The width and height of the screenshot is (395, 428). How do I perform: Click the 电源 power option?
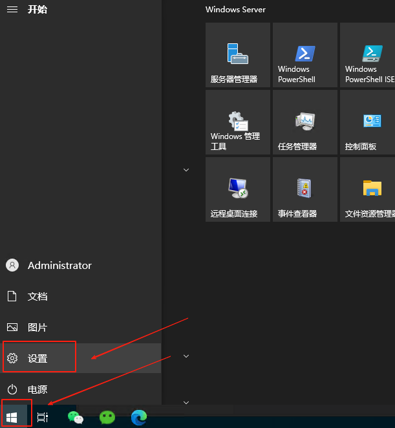81,389
